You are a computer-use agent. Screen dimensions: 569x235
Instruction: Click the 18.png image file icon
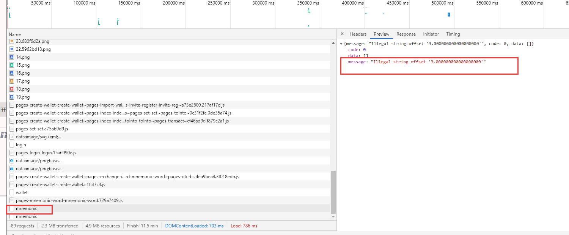12,89
